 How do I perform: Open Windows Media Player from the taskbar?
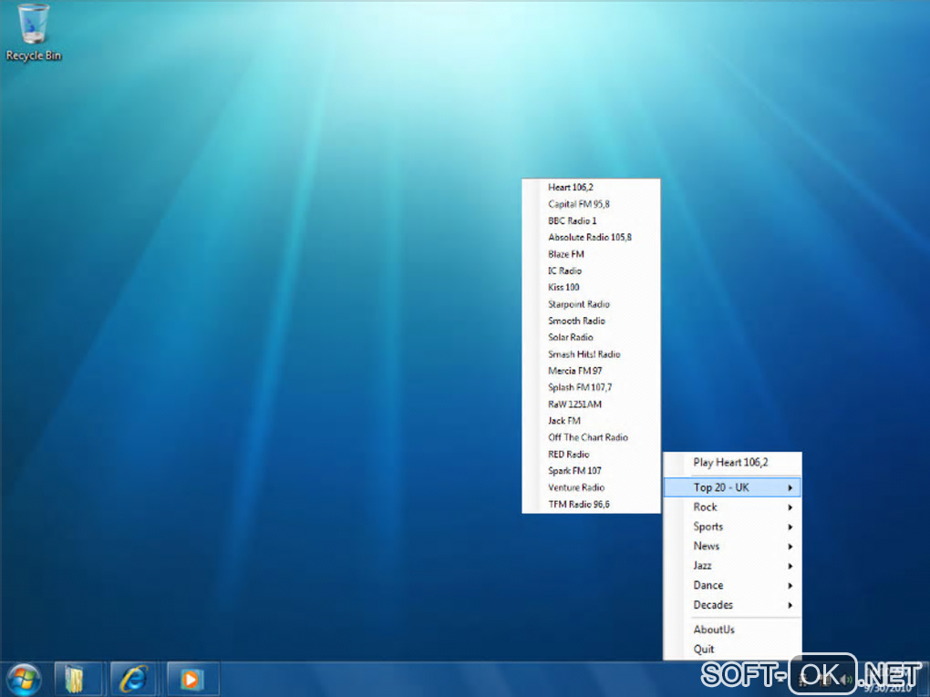(191, 679)
